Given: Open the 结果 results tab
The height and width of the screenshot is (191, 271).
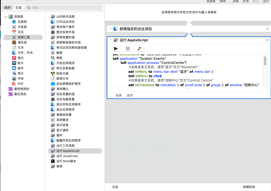Looking at the screenshot, I should (119, 95).
